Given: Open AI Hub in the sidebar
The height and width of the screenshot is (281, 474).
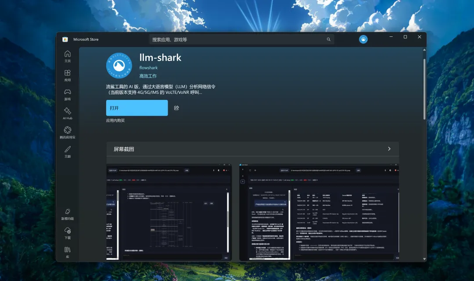Looking at the screenshot, I should (x=68, y=114).
